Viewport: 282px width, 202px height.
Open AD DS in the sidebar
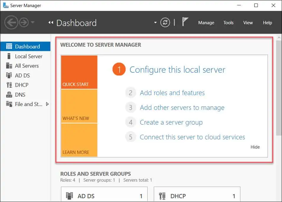[25, 75]
